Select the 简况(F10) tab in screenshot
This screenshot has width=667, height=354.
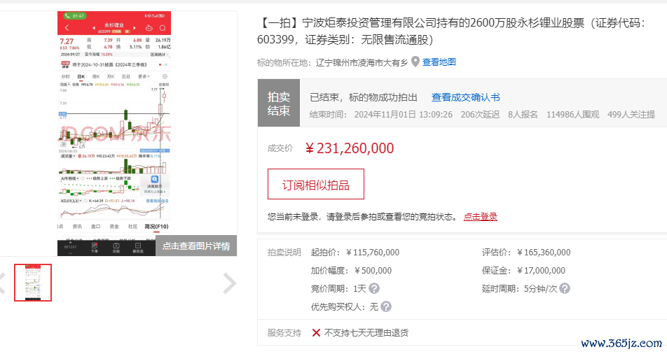(156, 227)
